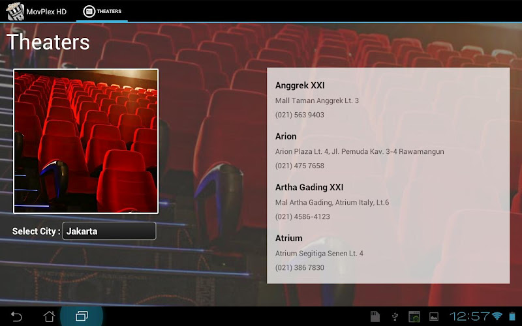Tap phone number (021) 386 7830

(x=299, y=267)
